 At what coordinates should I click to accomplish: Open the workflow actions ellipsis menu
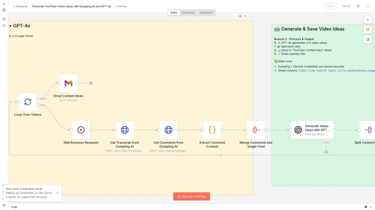pyautogui.click(x=368, y=6)
